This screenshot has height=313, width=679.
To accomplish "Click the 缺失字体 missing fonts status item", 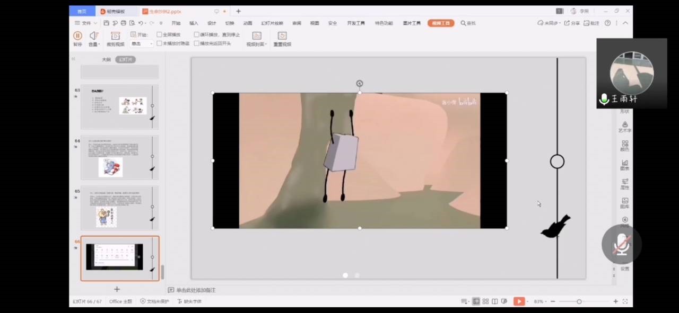I will pos(189,301).
